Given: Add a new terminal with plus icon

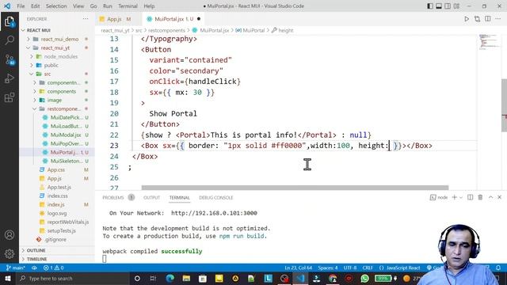Looking at the screenshot, I should (x=454, y=197).
